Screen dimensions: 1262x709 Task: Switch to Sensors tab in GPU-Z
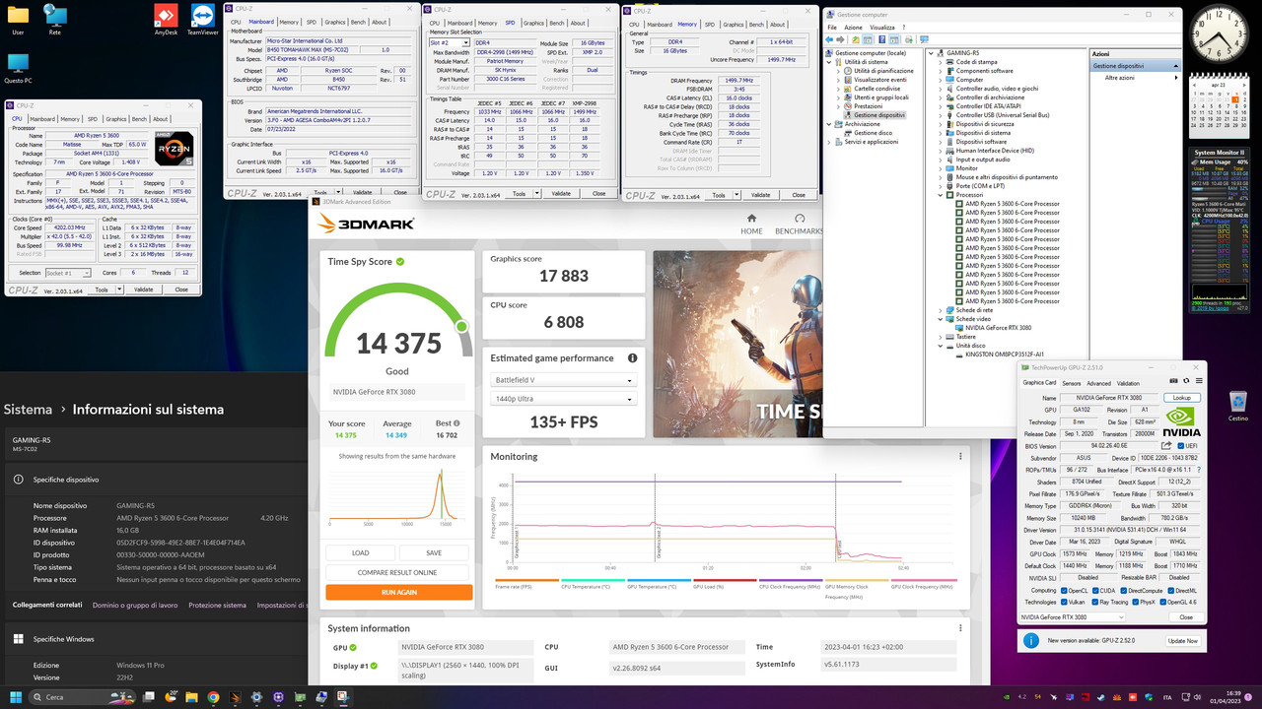1072,383
